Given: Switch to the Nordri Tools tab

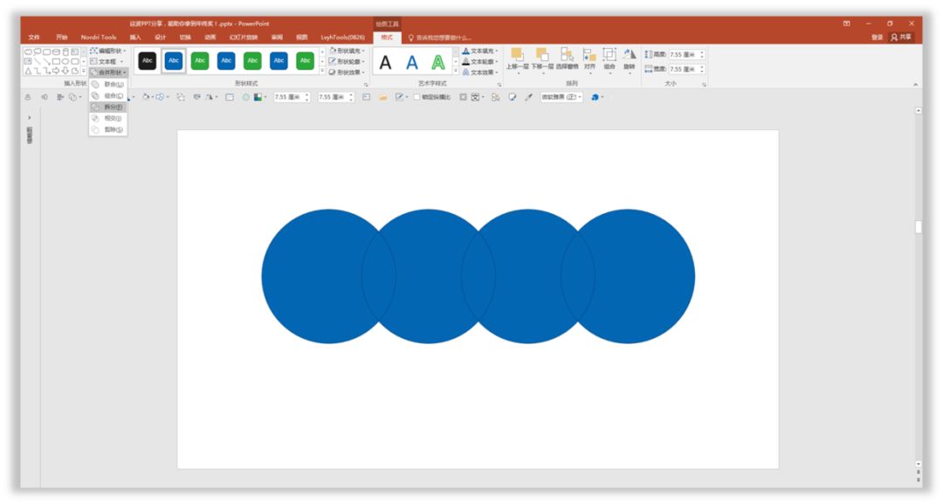Looking at the screenshot, I should [x=99, y=38].
